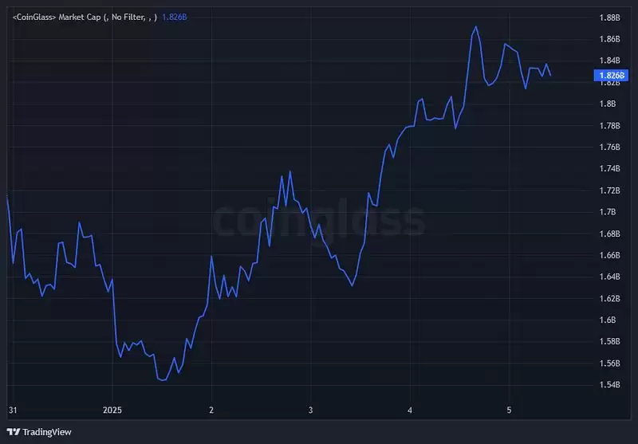Click the 1.88B price axis label

tap(609, 18)
